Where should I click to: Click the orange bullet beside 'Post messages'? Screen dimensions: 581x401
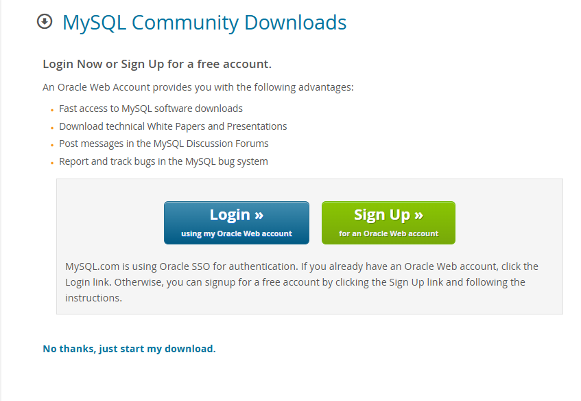coord(52,145)
